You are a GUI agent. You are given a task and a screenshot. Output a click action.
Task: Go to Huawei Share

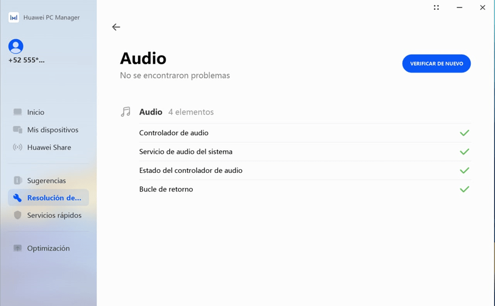click(x=49, y=148)
